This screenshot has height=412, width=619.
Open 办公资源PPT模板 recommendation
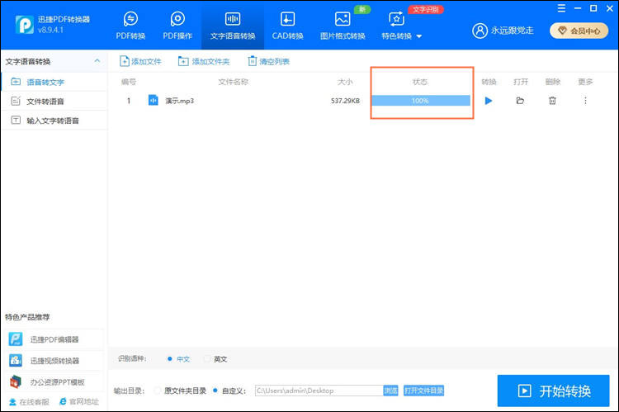point(54,382)
